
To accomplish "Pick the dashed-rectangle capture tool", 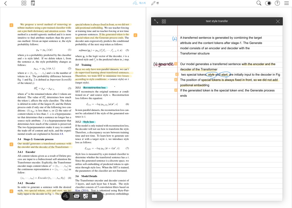I will click(x=94, y=196).
